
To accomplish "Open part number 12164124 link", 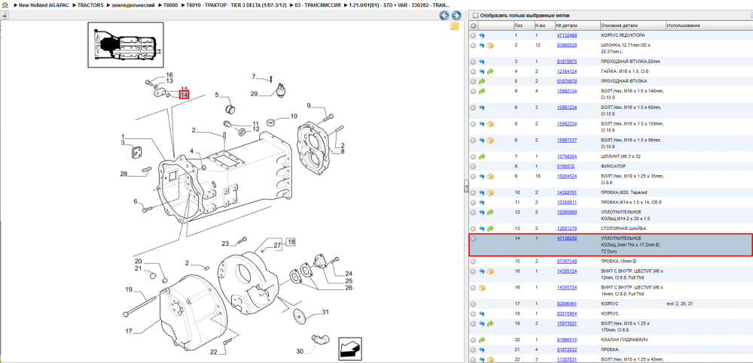I will (567, 71).
